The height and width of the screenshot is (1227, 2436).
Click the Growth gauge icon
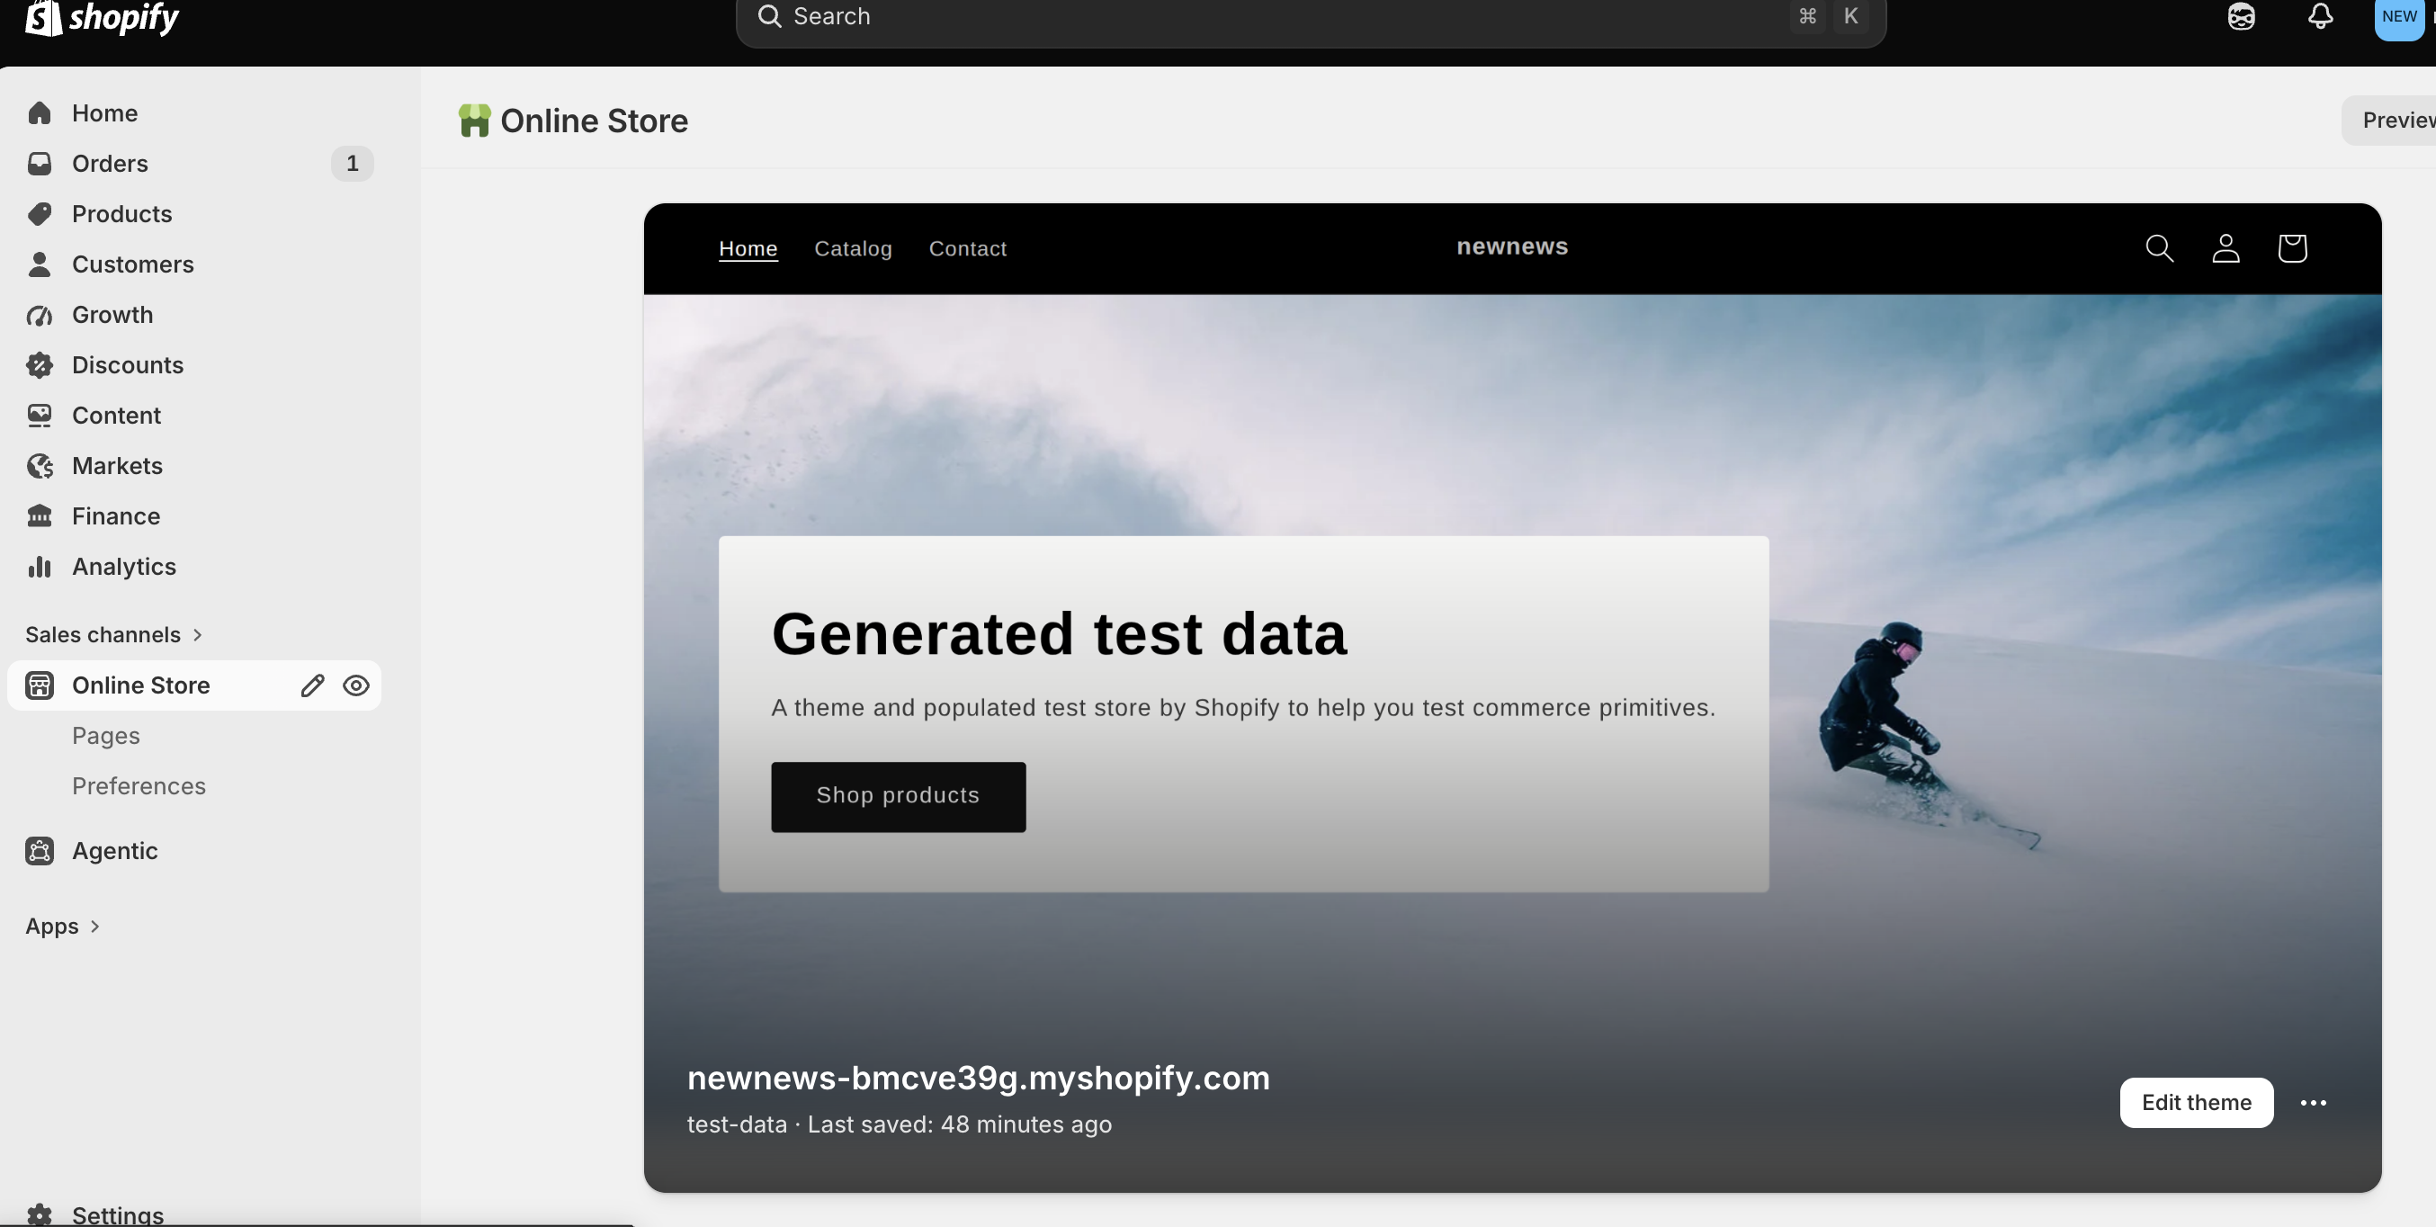40,315
